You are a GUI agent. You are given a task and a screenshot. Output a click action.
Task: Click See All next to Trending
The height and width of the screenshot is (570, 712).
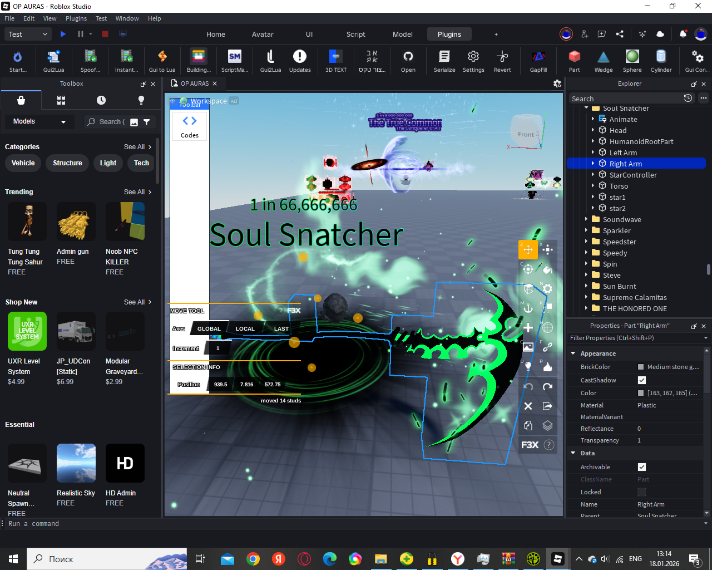137,192
